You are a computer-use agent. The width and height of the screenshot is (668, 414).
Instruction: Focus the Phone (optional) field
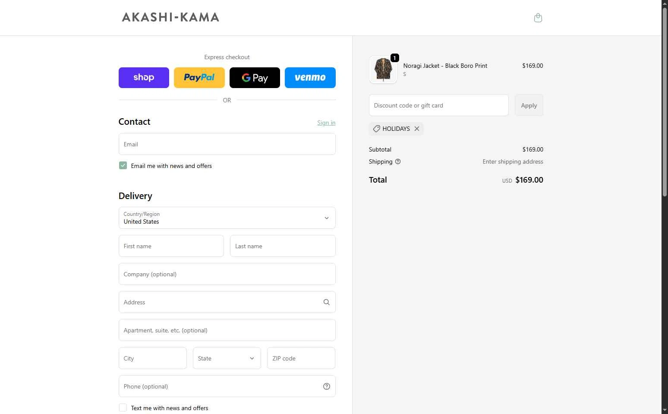tap(227, 386)
